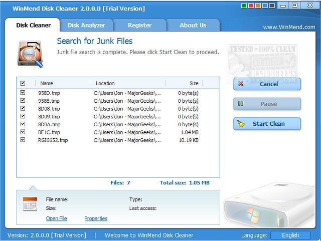Click the Cancel button

tap(267, 84)
